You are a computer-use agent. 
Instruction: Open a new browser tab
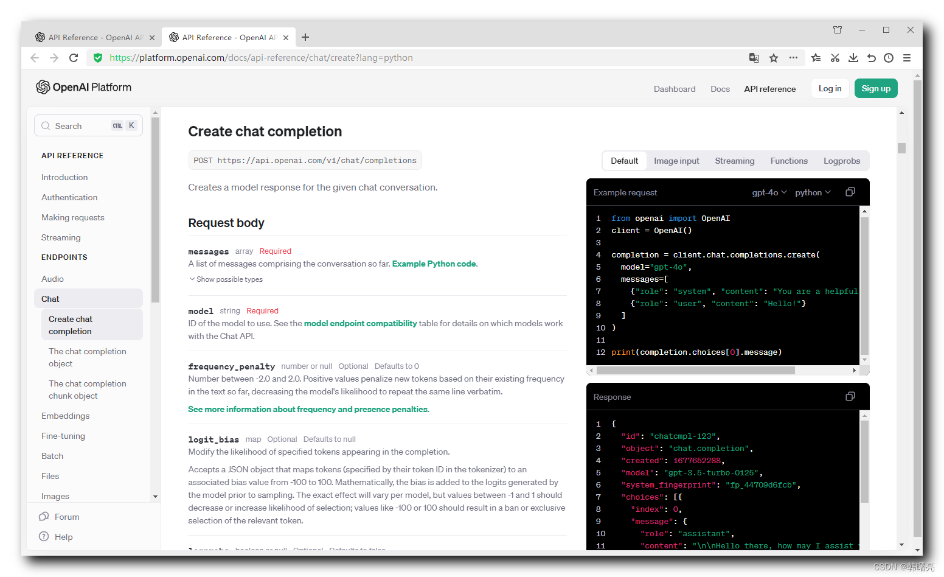coord(305,37)
